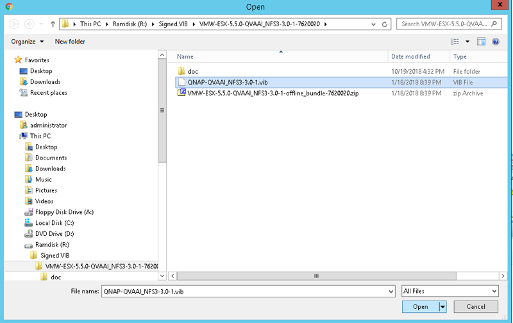Viewport: 513px width, 323px height.
Task: Select Floppy Disk Drive (A:) in tree
Action: pyautogui.click(x=64, y=212)
